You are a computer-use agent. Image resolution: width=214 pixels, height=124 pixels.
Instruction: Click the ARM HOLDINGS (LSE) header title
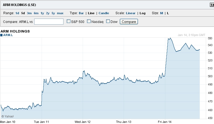click(19, 5)
